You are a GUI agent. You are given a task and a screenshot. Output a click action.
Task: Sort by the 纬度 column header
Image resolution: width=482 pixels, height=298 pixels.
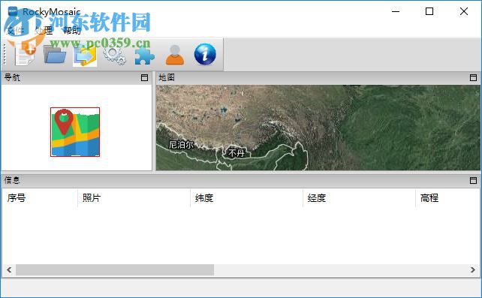click(x=246, y=198)
